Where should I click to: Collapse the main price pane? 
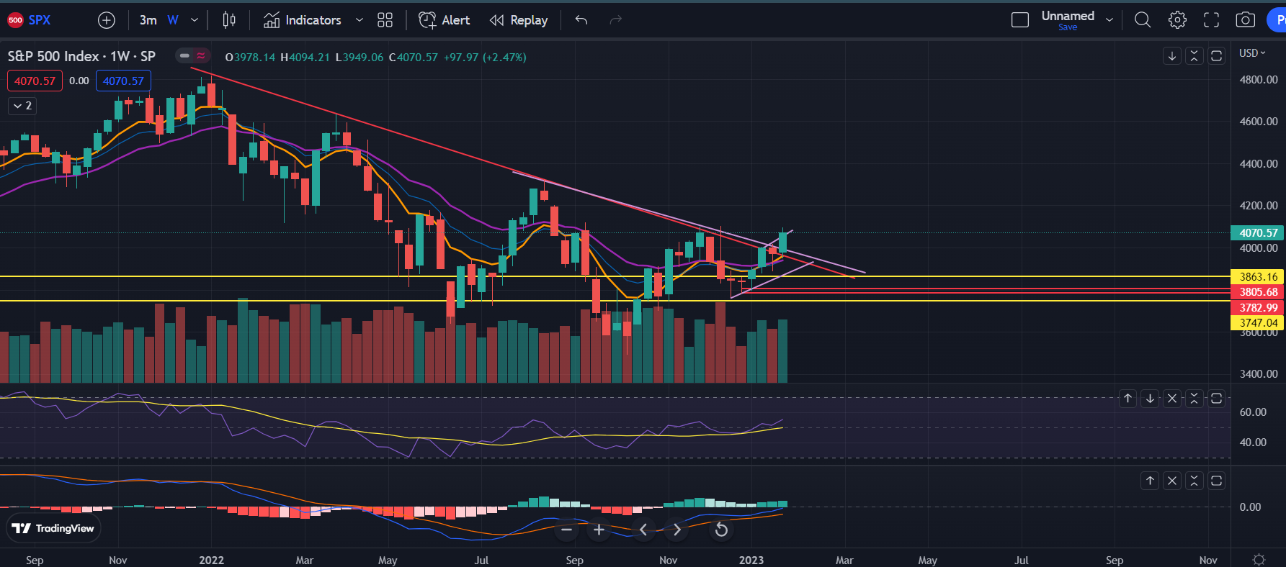click(x=1195, y=56)
